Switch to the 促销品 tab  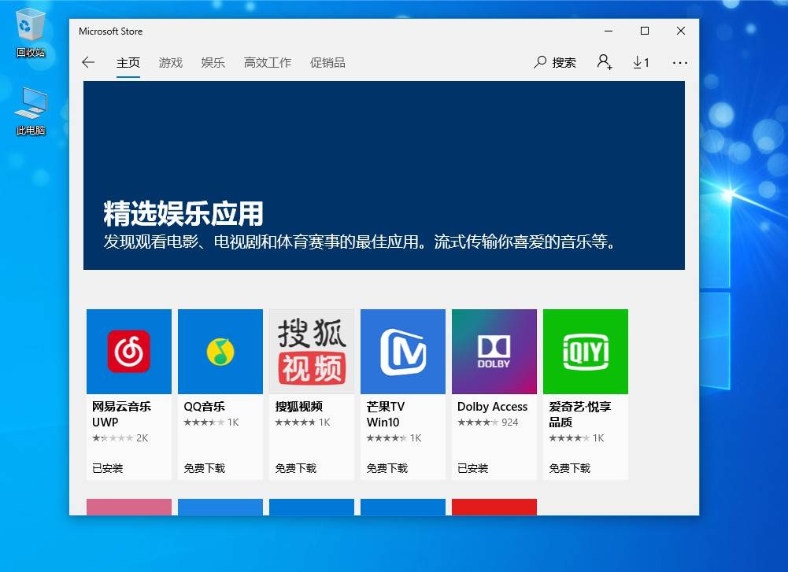[x=327, y=63]
